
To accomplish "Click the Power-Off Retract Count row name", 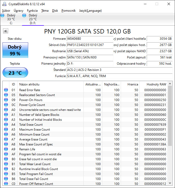I will pyautogui.click(x=36, y=184).
